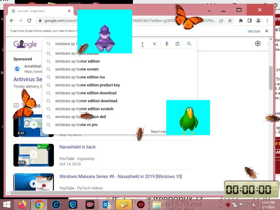Open the Navashield is back video link

click(77, 147)
